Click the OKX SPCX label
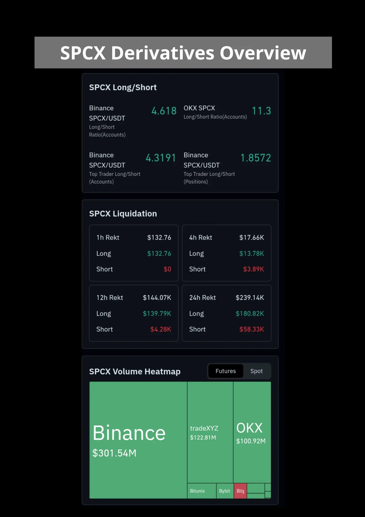Viewport: 365px width, 517px height. coord(199,108)
